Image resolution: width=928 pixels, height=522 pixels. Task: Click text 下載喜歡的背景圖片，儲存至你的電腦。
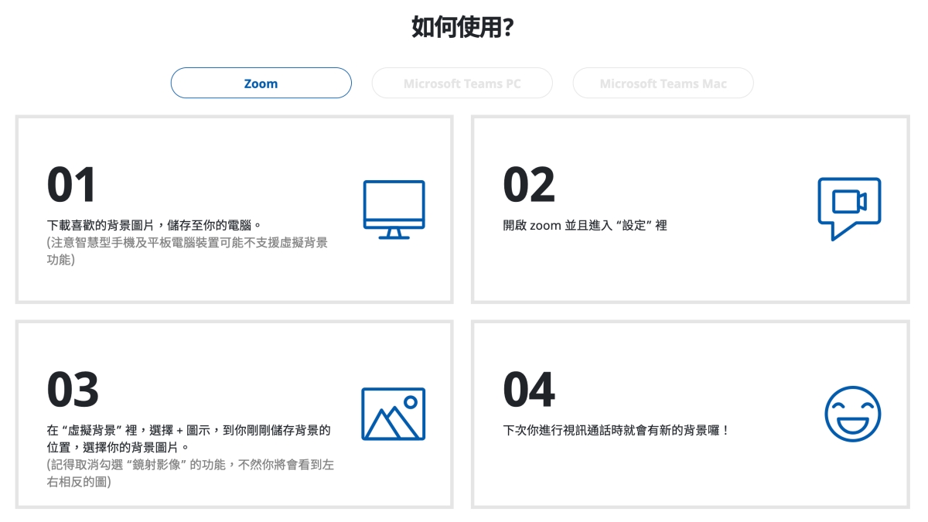155,226
